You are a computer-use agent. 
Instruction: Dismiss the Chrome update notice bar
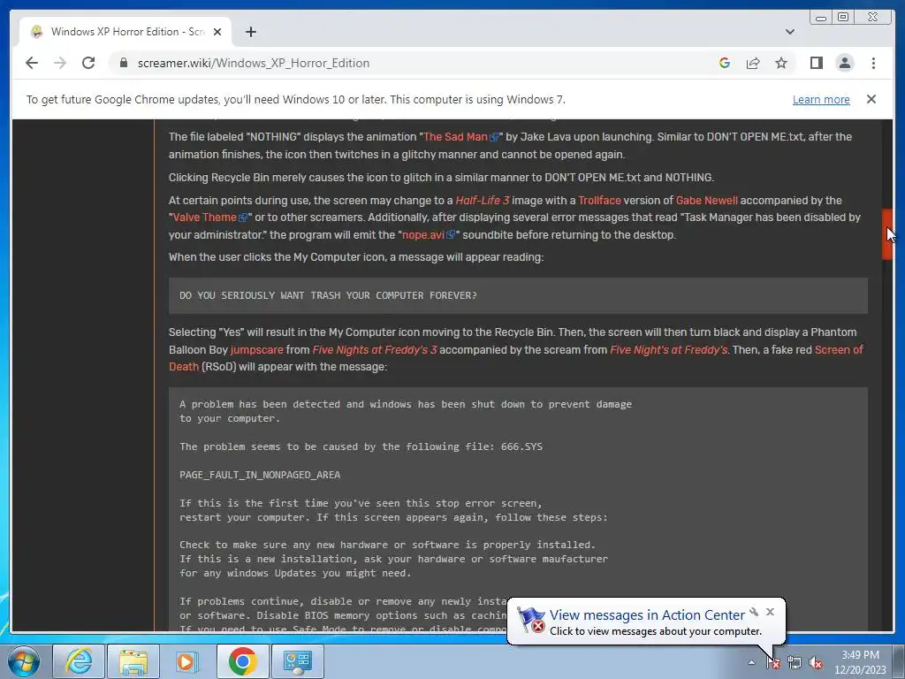tap(871, 99)
